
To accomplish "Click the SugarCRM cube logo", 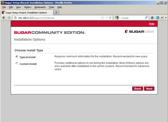I will [x=126, y=31].
